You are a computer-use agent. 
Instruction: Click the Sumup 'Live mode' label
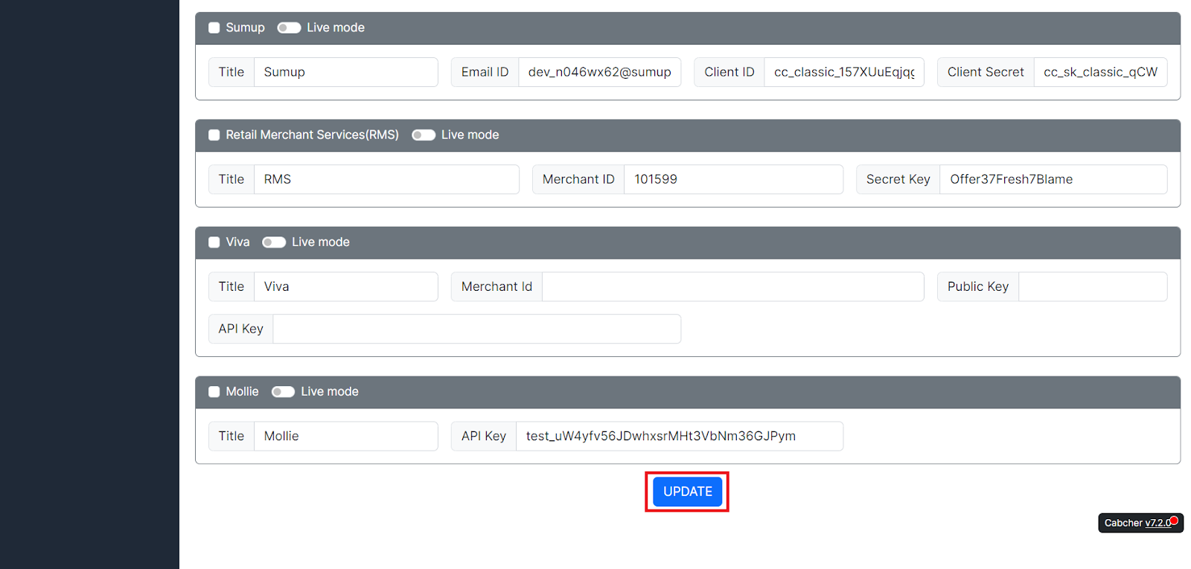[336, 28]
